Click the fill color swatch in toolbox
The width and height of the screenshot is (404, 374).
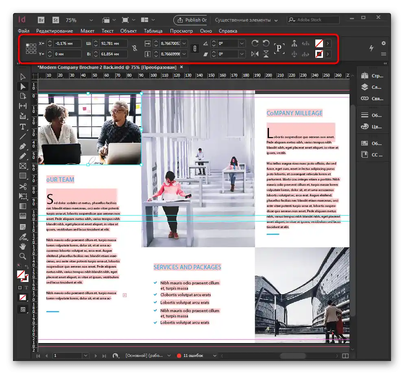(x=21, y=275)
